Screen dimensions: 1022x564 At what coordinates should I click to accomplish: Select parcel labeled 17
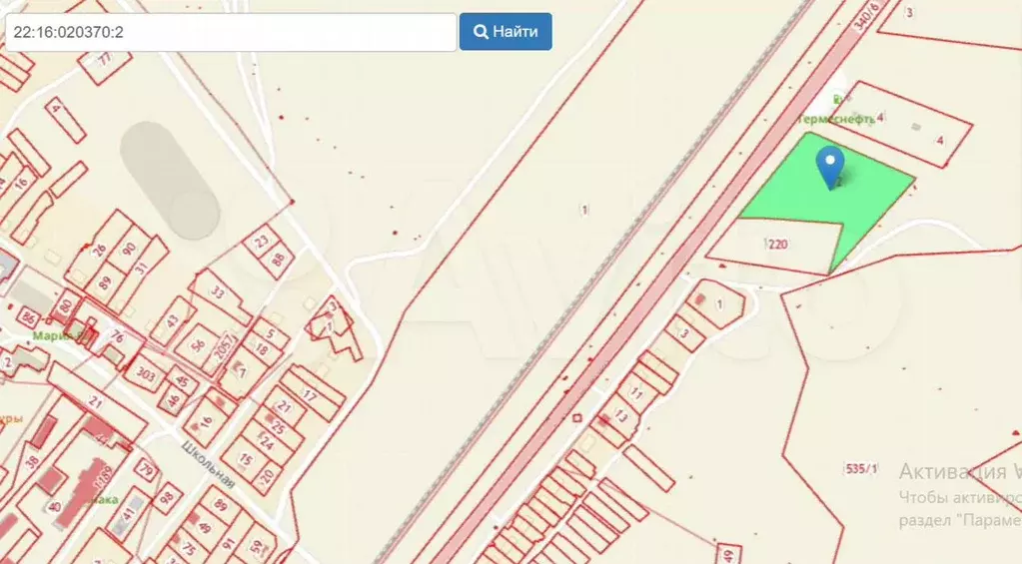click(x=309, y=394)
